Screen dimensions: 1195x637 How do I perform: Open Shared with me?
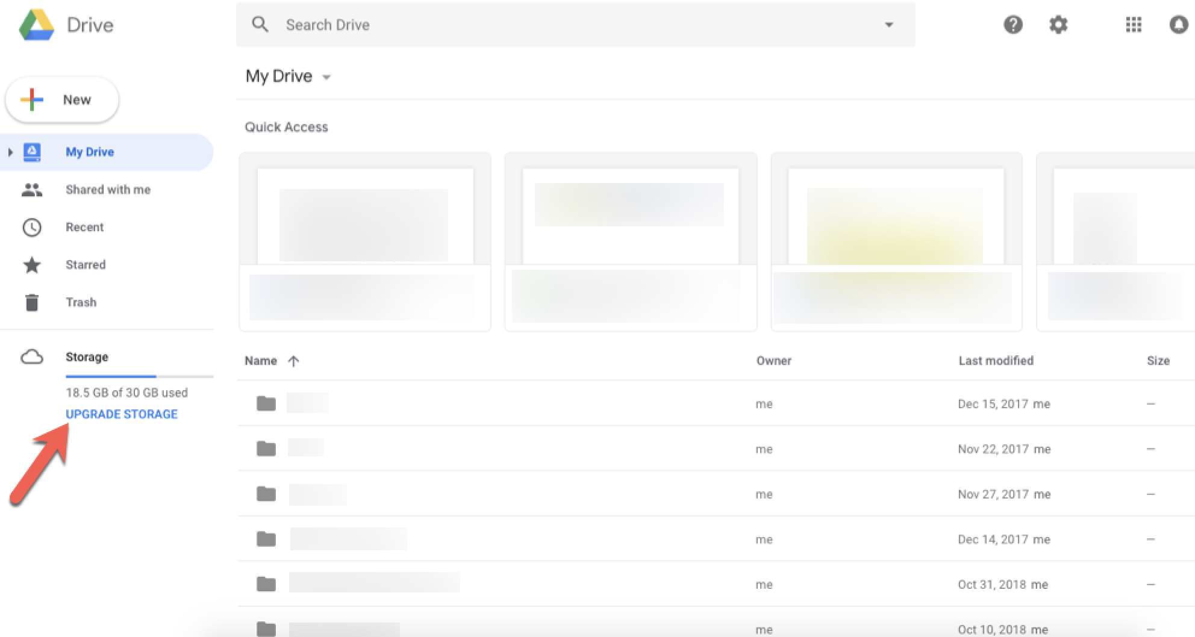tap(108, 190)
